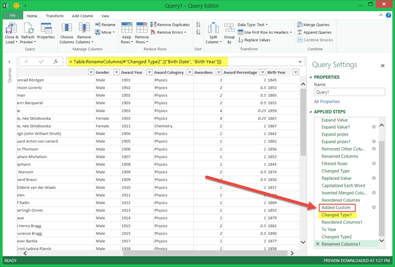Click the fx function icon in formula bar
This screenshot has width=395, height=267.
(56, 62)
